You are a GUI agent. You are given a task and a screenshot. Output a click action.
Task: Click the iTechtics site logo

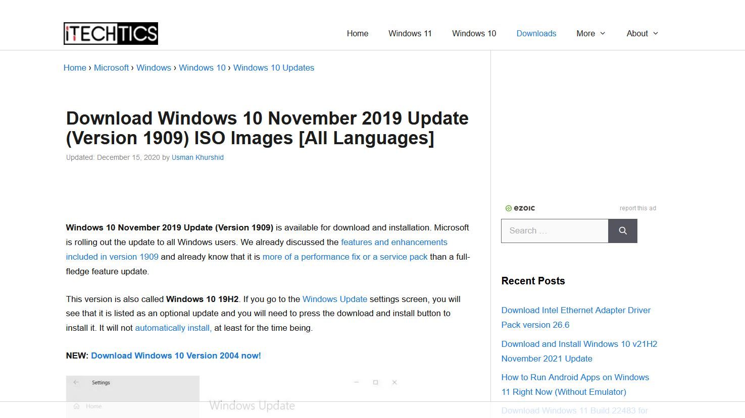[111, 33]
